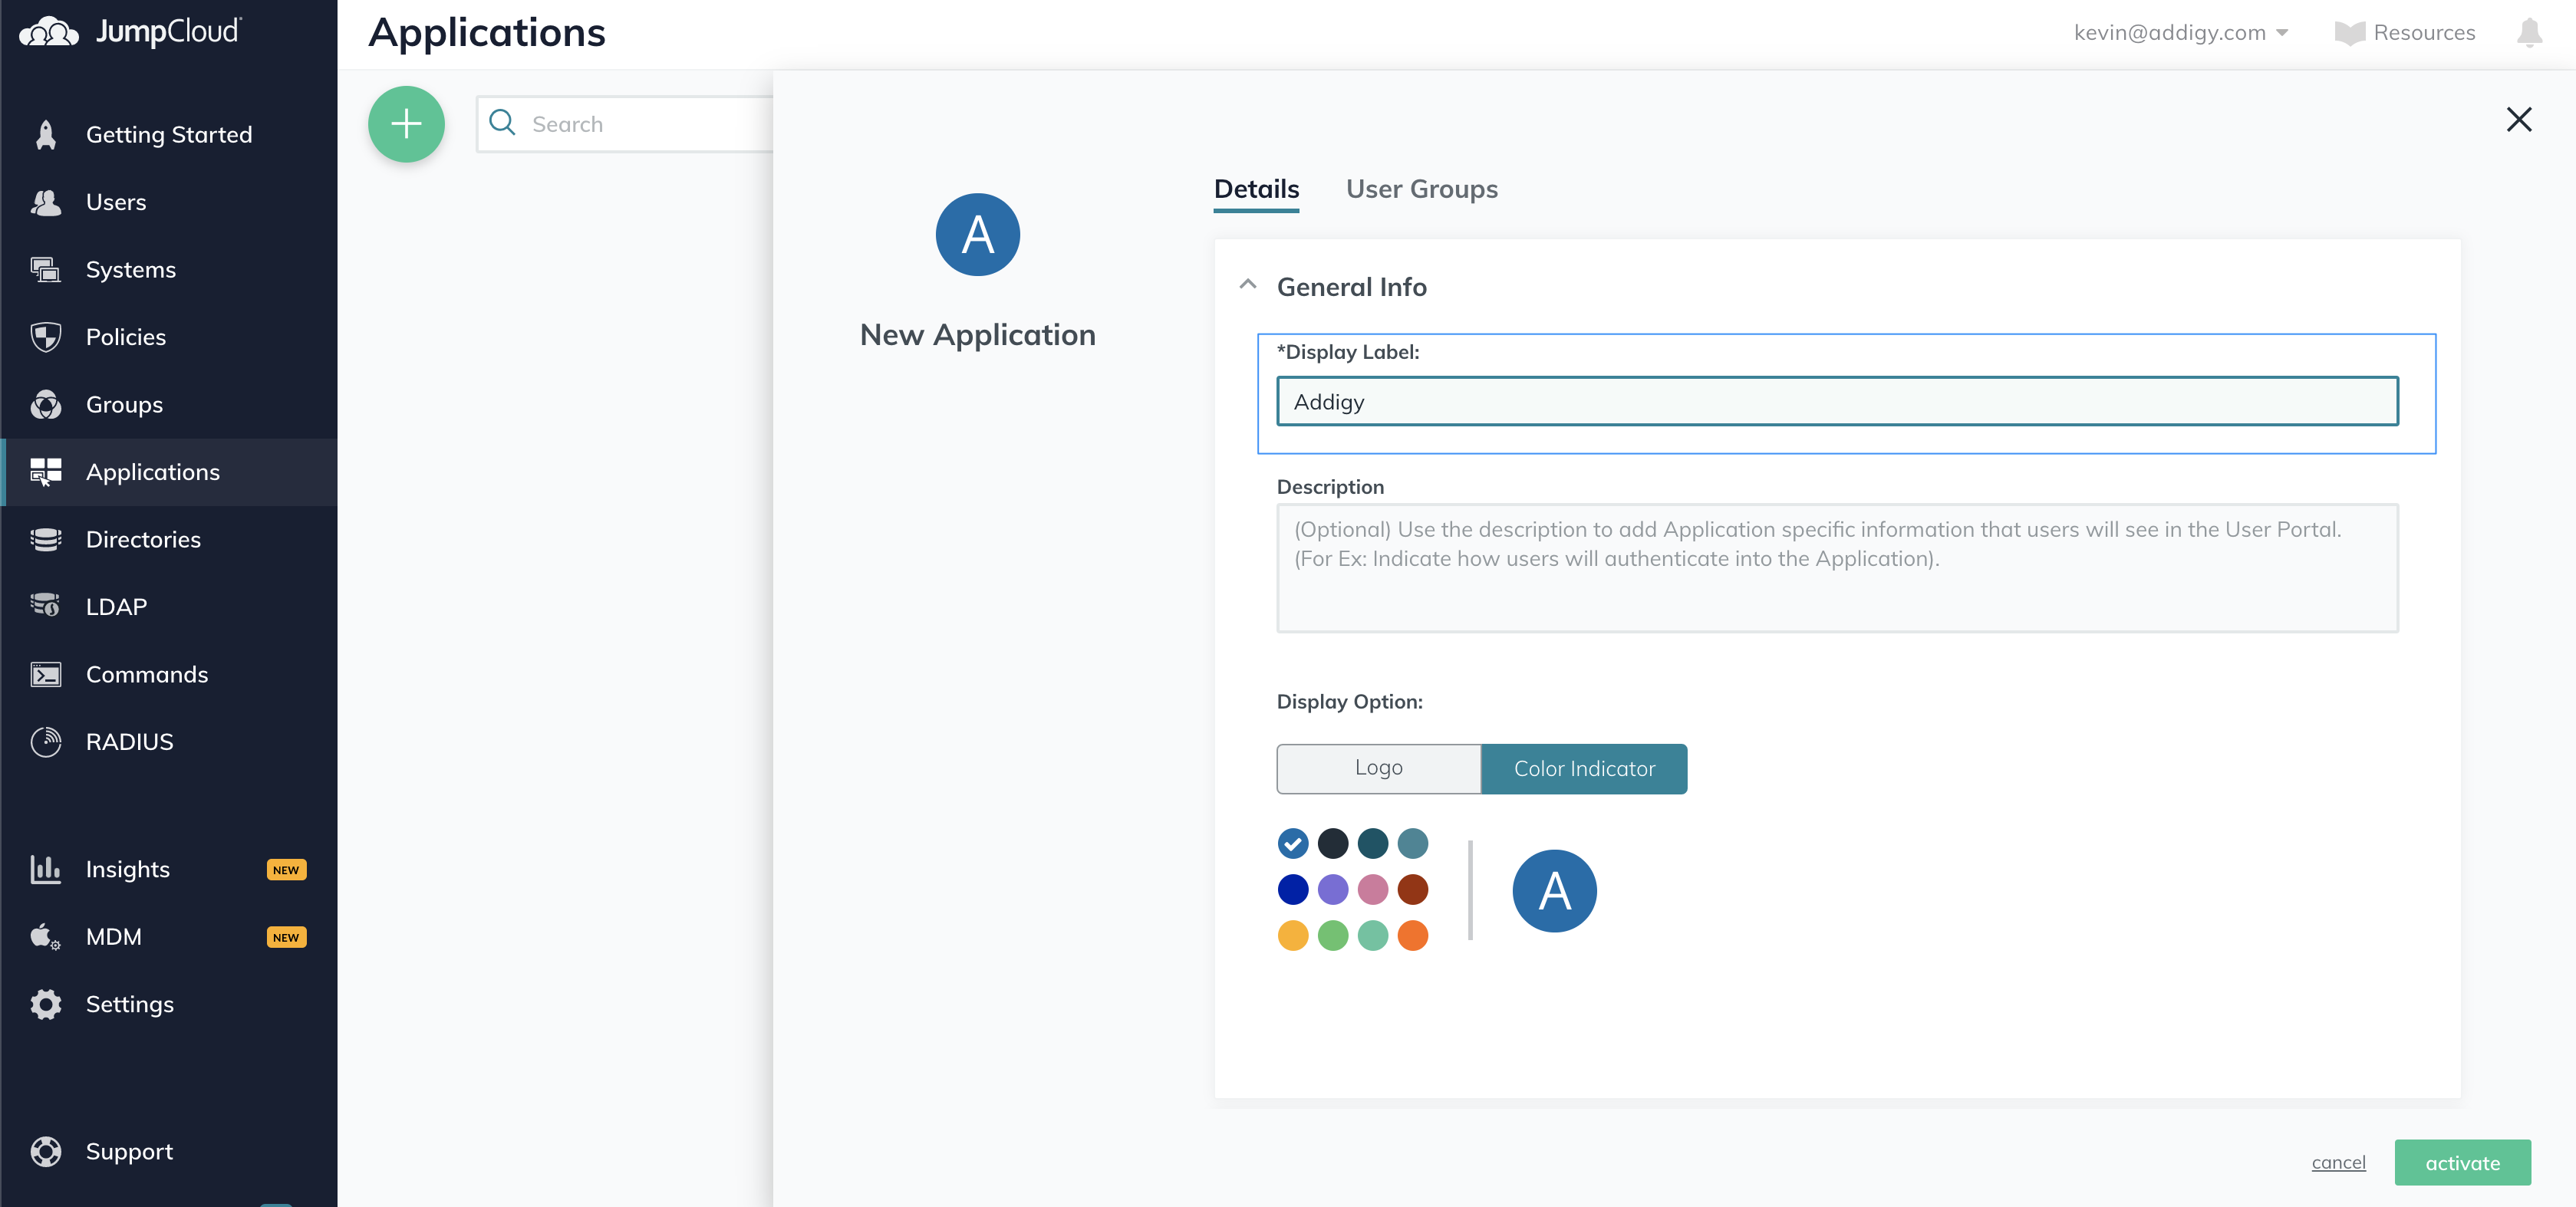The height and width of the screenshot is (1207, 2576).
Task: Open LDAP in the sidebar
Action: point(169,606)
